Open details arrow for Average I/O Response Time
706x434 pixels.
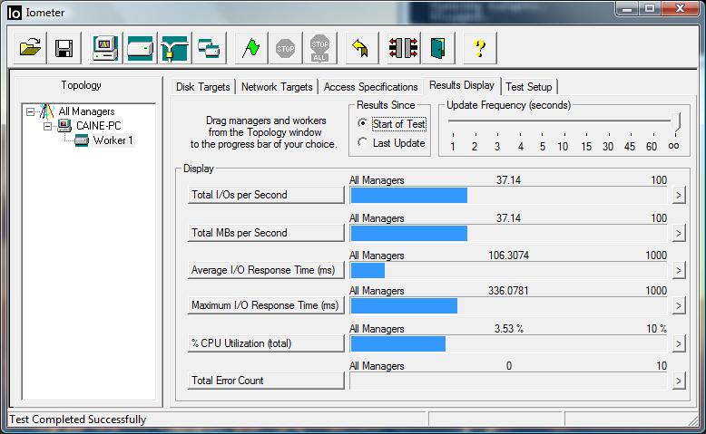point(679,270)
